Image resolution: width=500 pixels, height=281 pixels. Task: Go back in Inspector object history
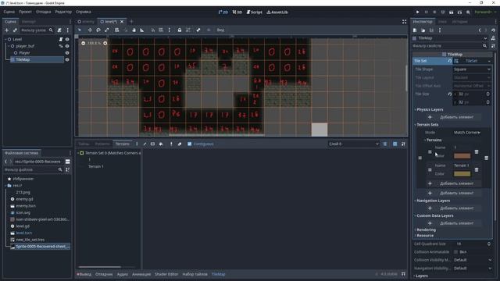(480, 30)
